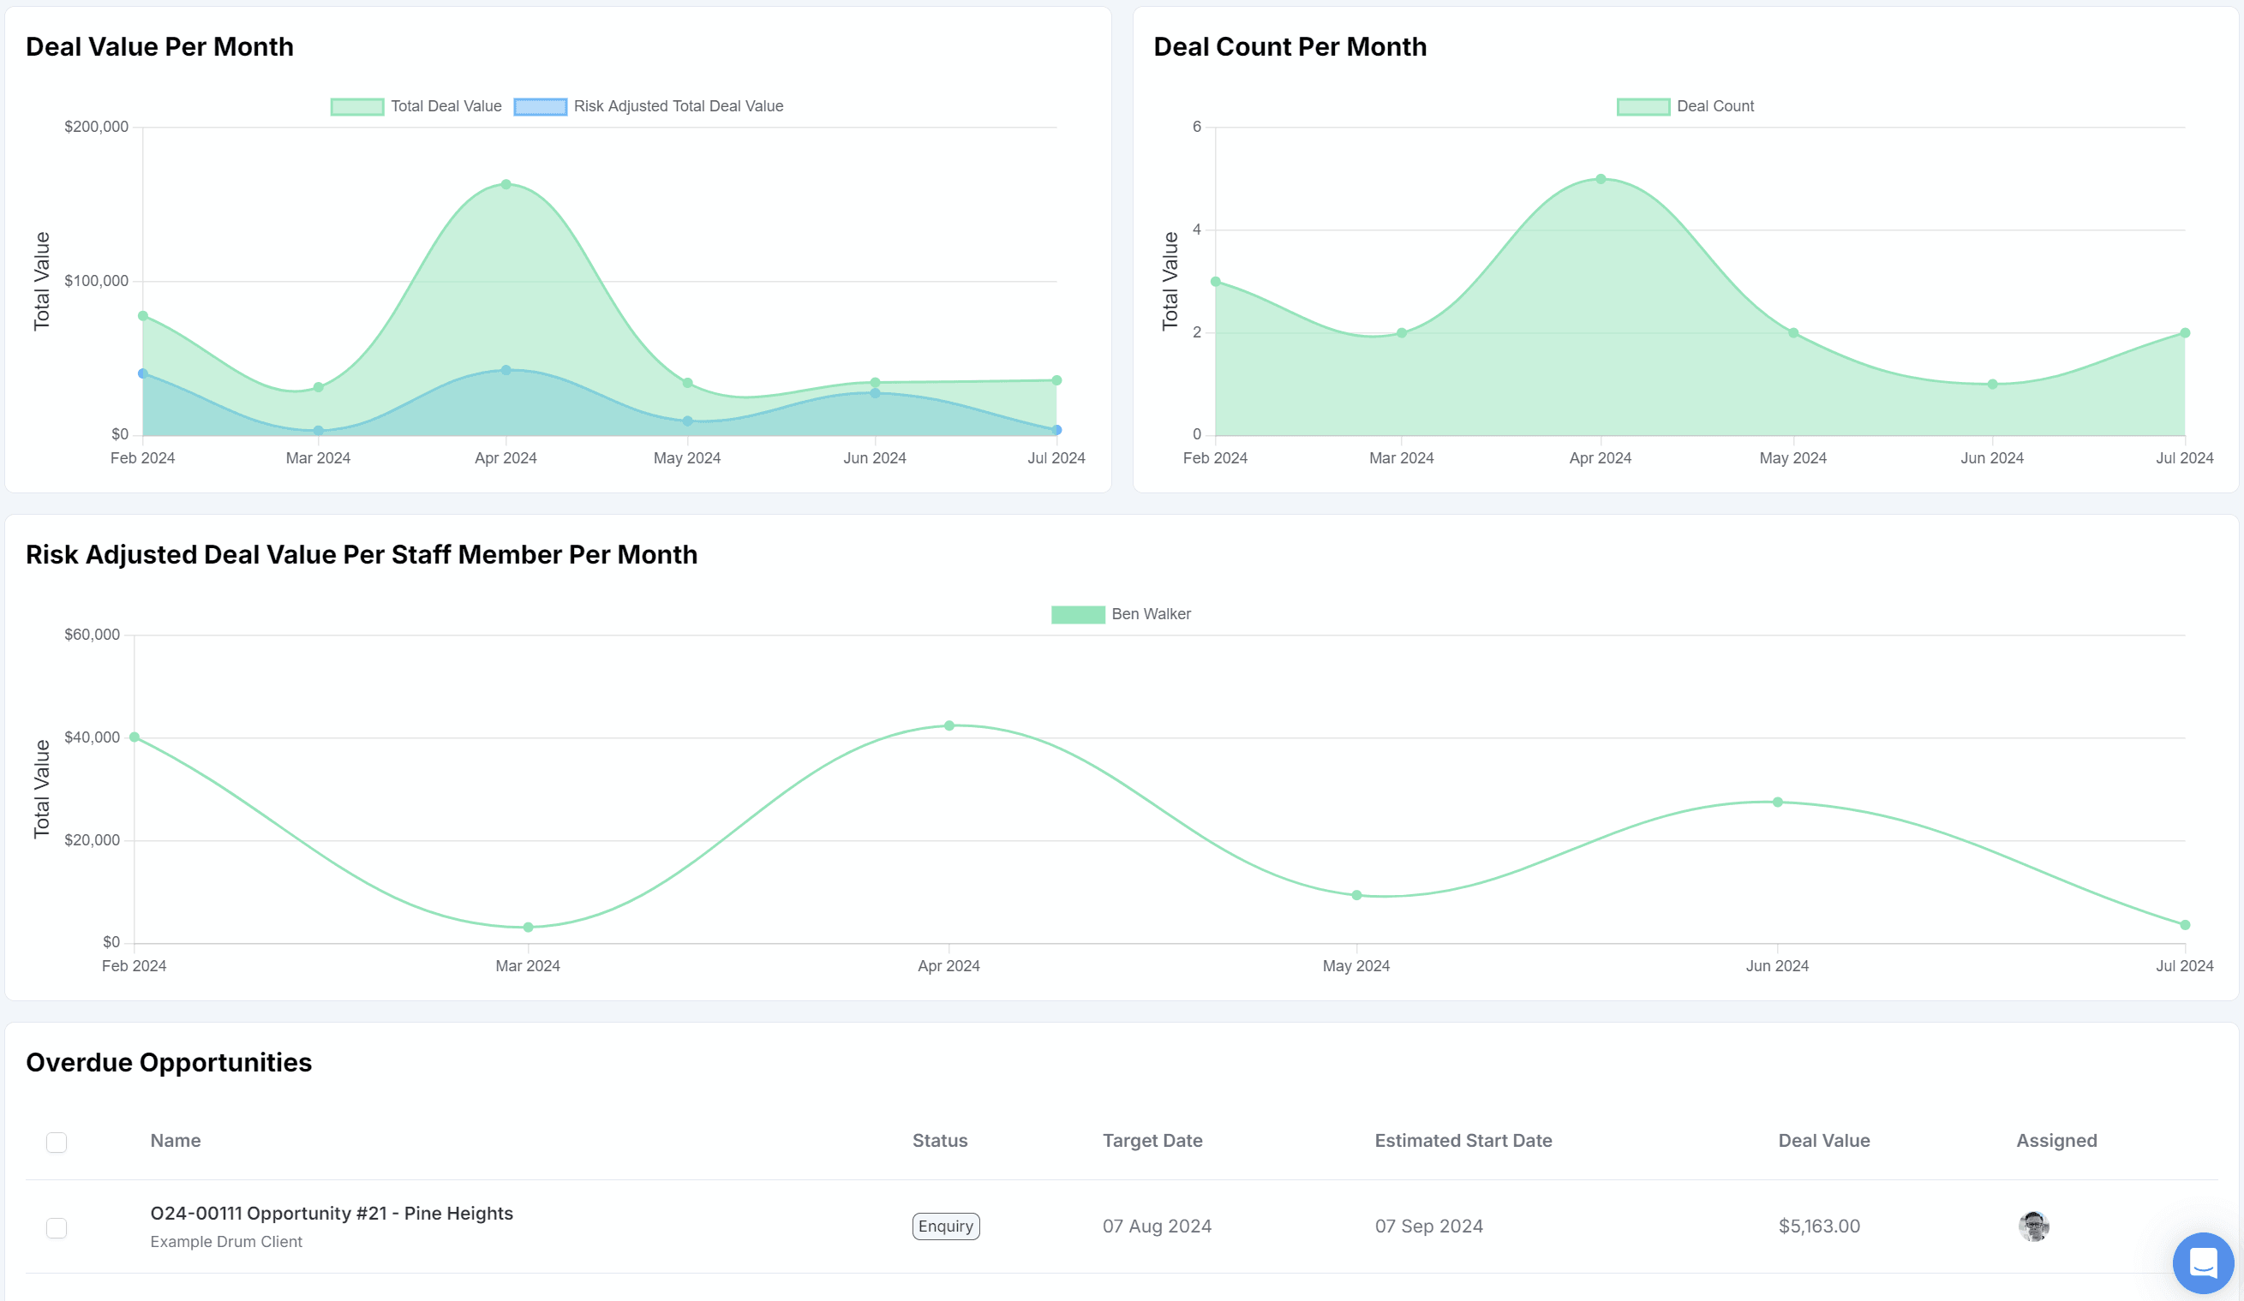Sort by the Target Date column header
Image resolution: width=2244 pixels, height=1301 pixels.
pyautogui.click(x=1152, y=1141)
